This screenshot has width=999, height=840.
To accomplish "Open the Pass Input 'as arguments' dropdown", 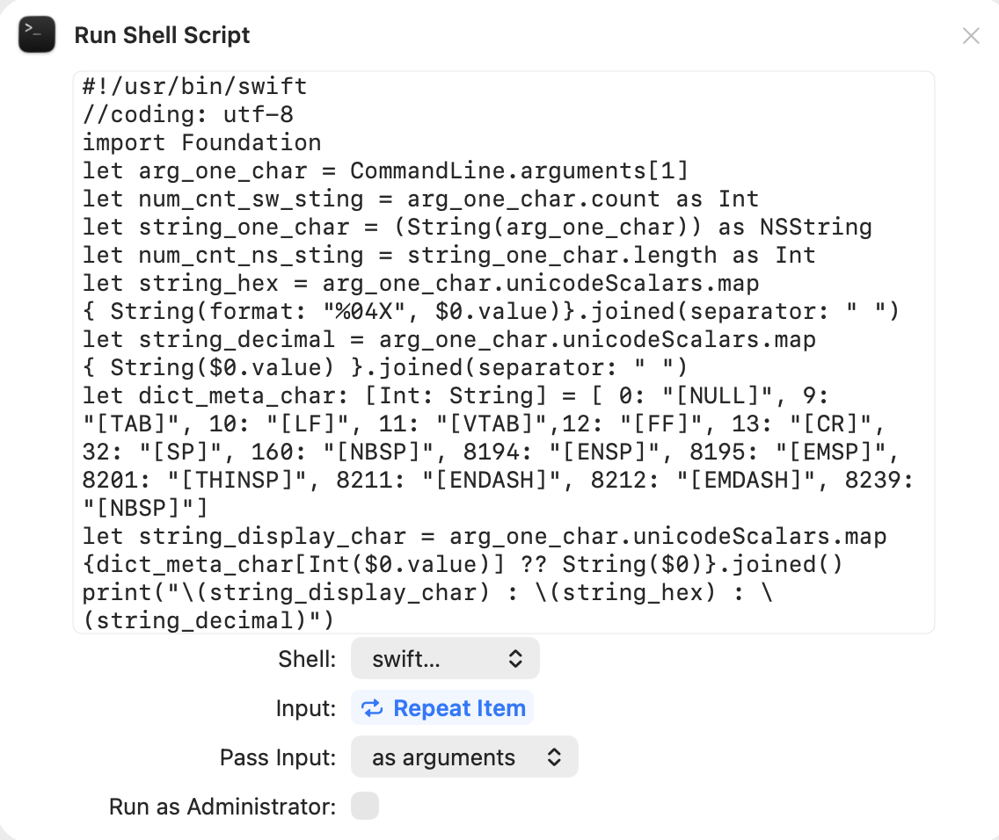I will coord(464,757).
